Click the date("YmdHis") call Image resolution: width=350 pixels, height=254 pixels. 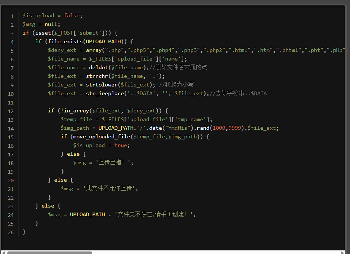pyautogui.click(x=171, y=128)
